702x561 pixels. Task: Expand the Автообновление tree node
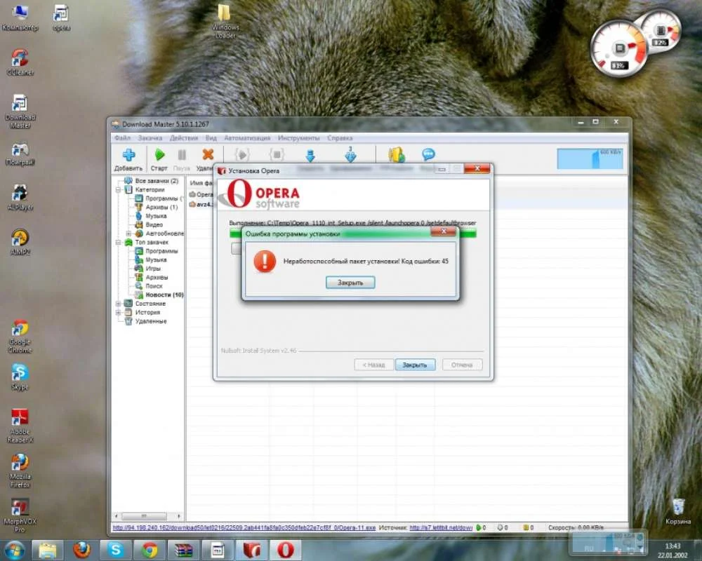coord(128,234)
